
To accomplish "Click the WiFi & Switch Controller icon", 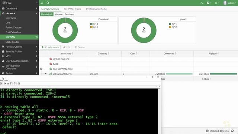I will pyautogui.click(x=3, y=67).
